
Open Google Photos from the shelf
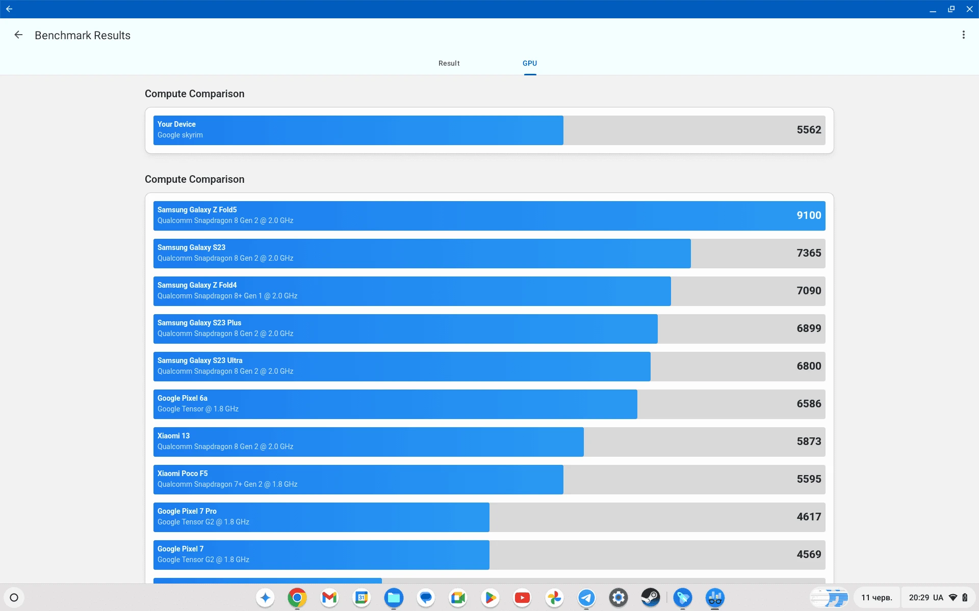click(x=554, y=598)
